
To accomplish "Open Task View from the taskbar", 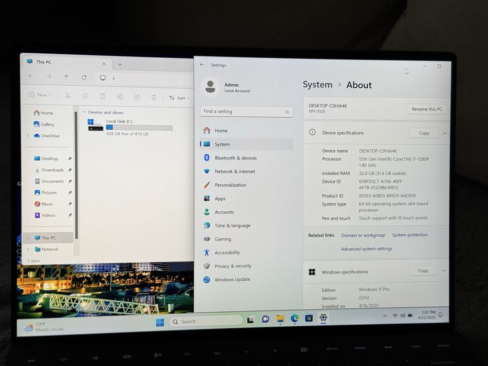I will (251, 319).
